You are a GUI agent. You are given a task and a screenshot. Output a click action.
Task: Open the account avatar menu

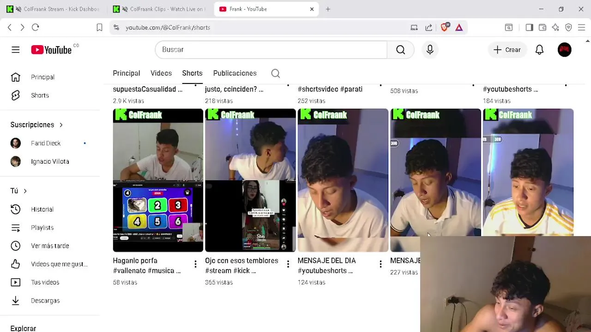(564, 50)
